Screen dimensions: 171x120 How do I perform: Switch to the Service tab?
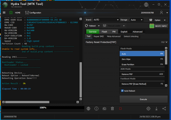(93, 32)
